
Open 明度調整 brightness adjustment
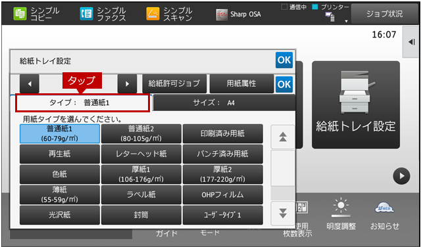341,215
